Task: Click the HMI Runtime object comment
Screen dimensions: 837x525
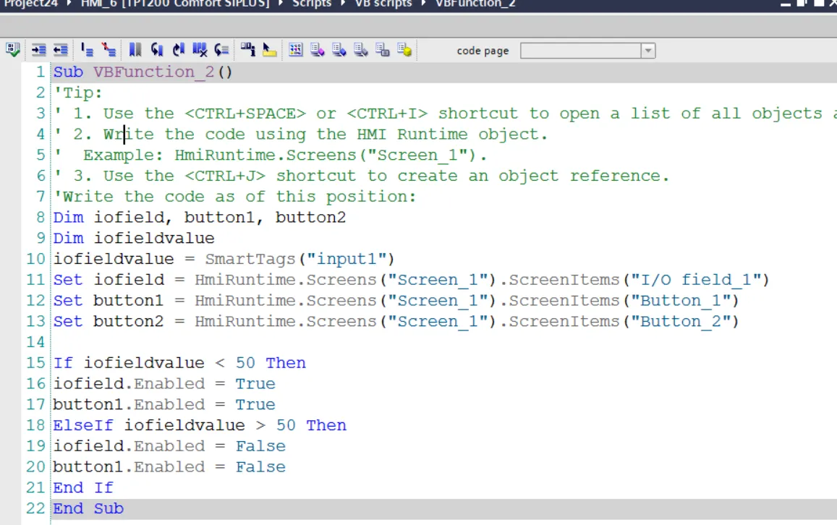Action: [x=300, y=135]
